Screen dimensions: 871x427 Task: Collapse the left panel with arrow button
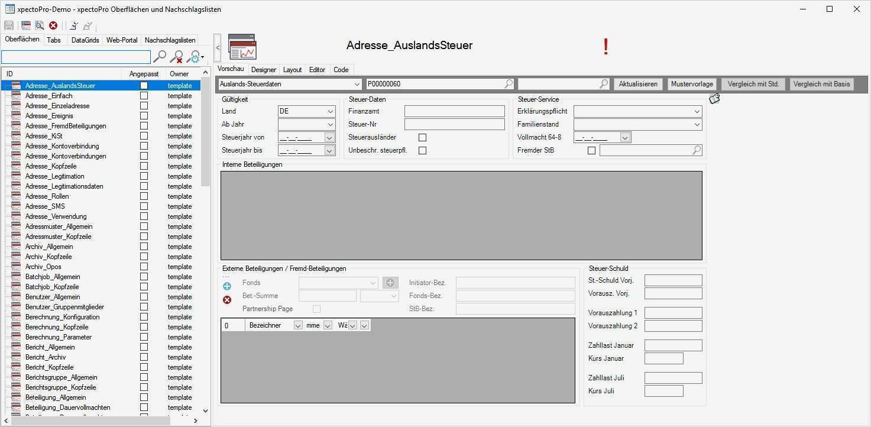point(218,48)
